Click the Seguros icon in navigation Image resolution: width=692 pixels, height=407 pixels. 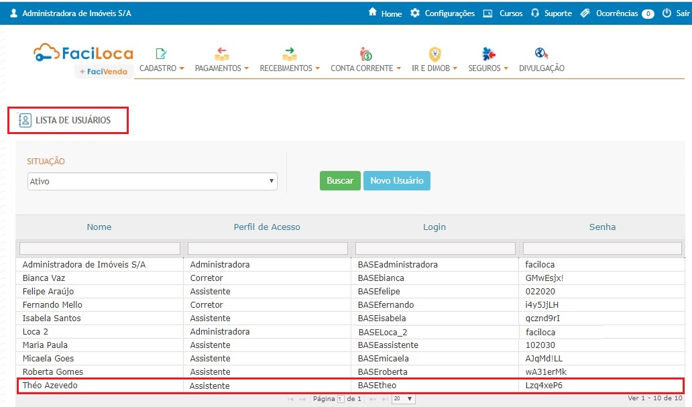488,54
